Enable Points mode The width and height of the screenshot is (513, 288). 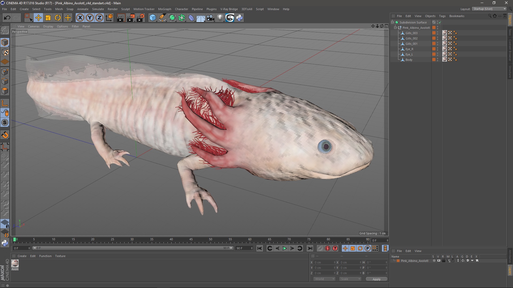[x=5, y=71]
